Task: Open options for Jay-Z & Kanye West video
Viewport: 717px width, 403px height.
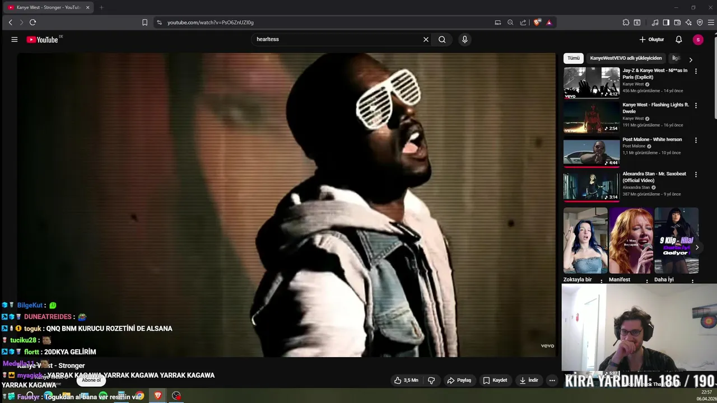Action: pos(696,71)
